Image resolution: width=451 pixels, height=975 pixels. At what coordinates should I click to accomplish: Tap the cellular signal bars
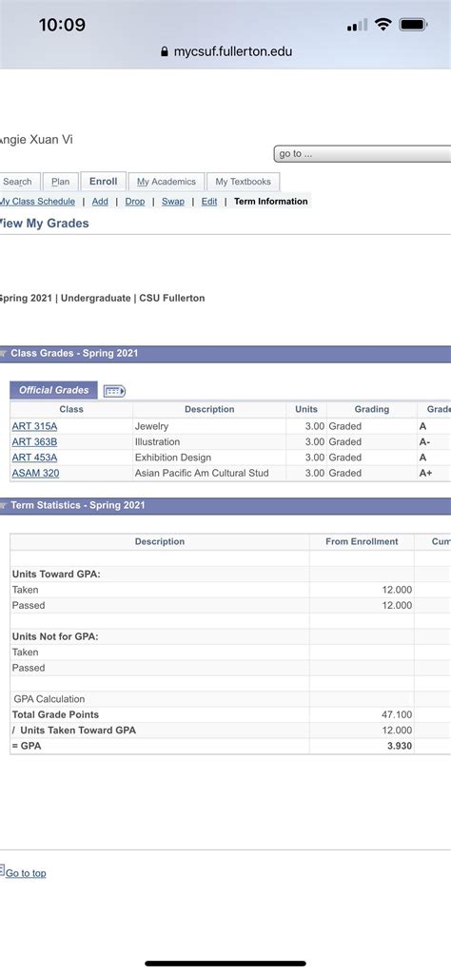pos(357,25)
